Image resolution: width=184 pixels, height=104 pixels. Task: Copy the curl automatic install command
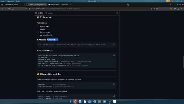[x=114, y=45]
